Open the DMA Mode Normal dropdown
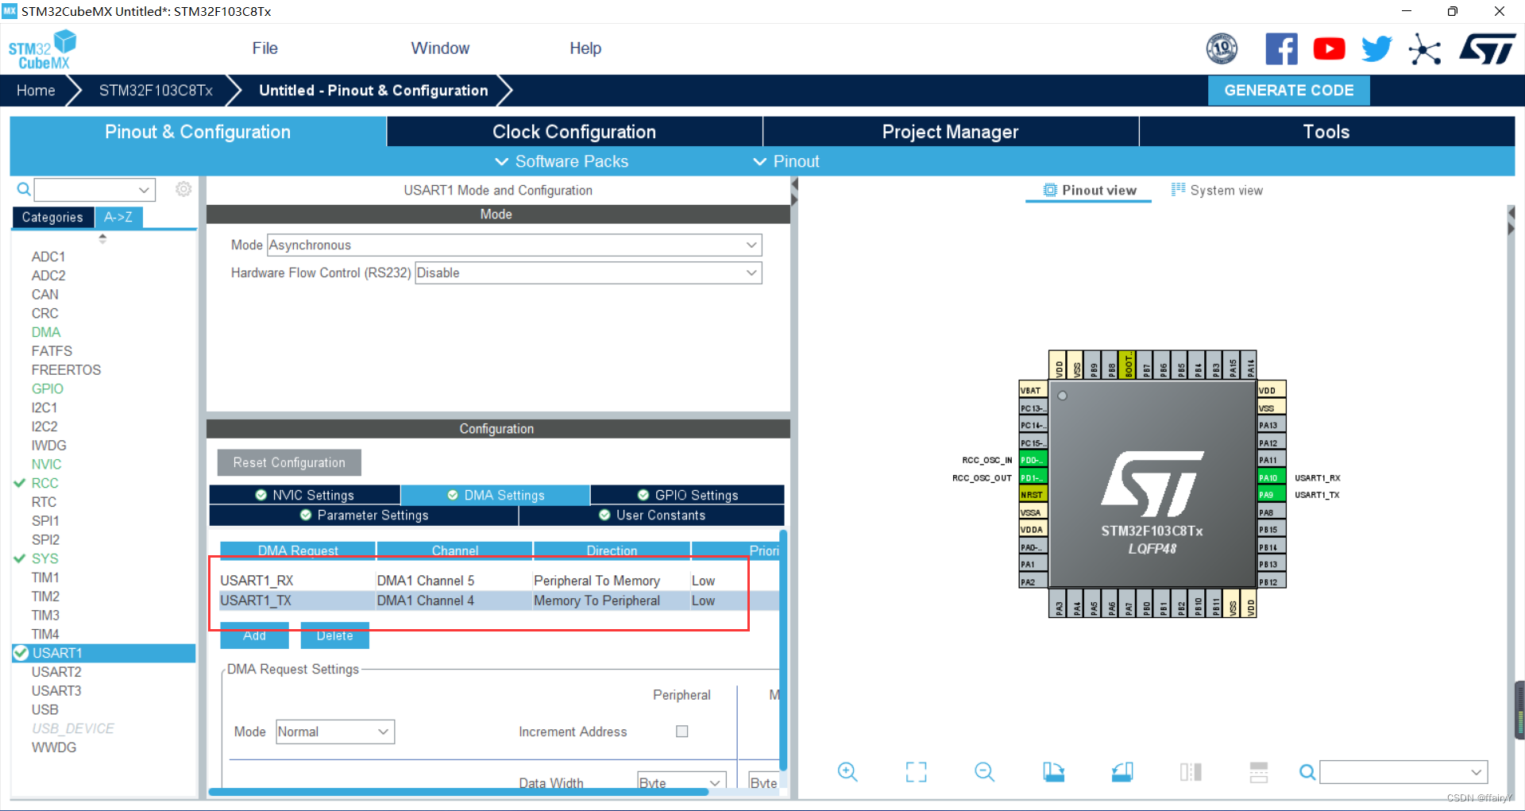The height and width of the screenshot is (811, 1525). click(x=334, y=732)
